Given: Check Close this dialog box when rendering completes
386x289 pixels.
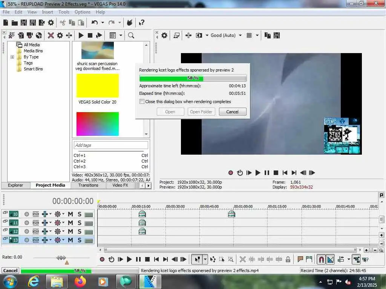Looking at the screenshot, I should point(142,102).
